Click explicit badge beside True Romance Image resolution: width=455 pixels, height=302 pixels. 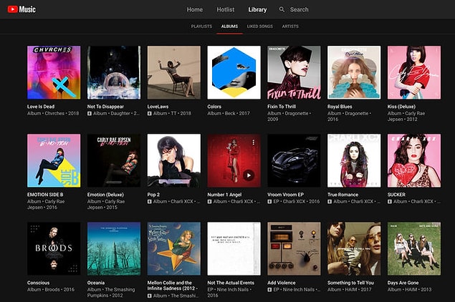click(x=330, y=201)
